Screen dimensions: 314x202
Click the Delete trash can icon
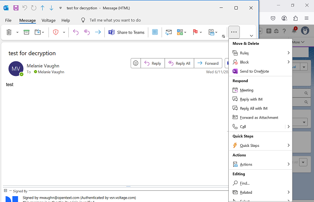[x=9, y=32]
